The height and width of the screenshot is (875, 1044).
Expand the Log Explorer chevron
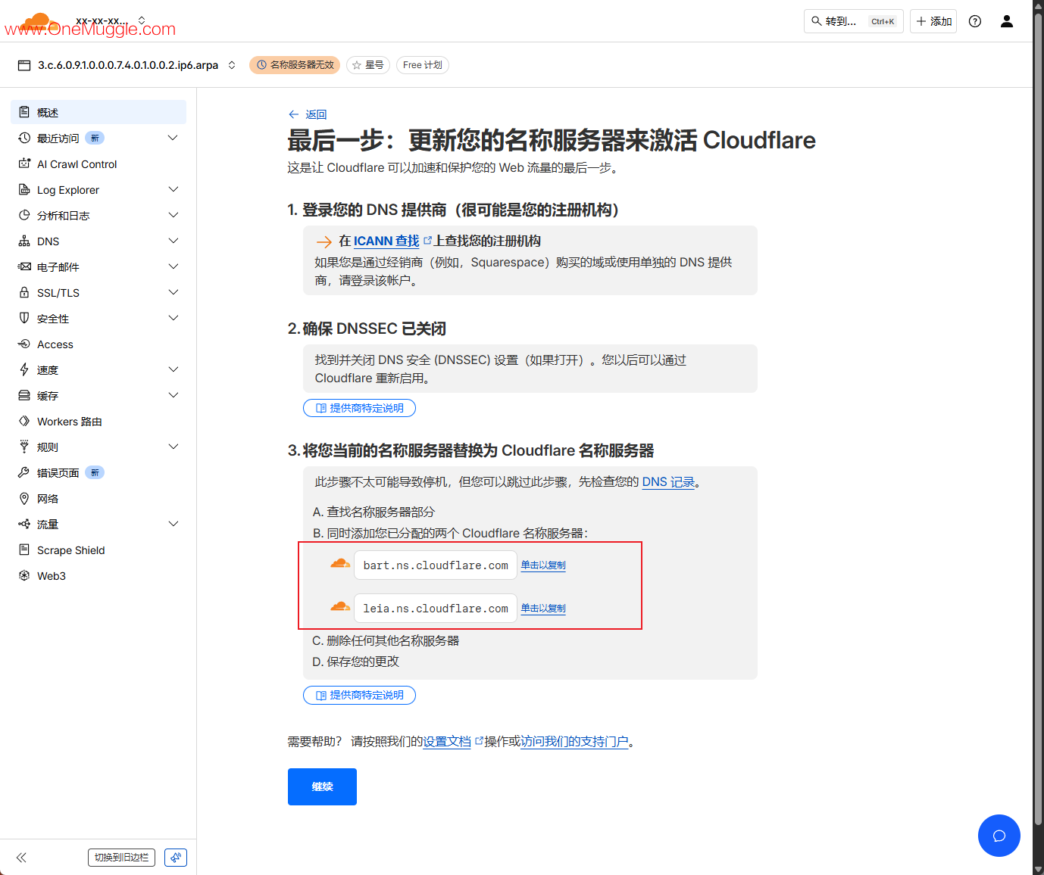[173, 189]
